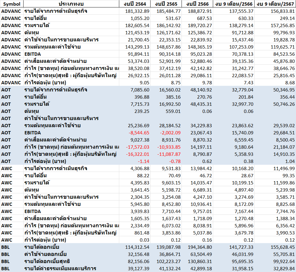Click AWC cost value 5,198.72
This screenshot has width=296, height=272.
[171, 190]
